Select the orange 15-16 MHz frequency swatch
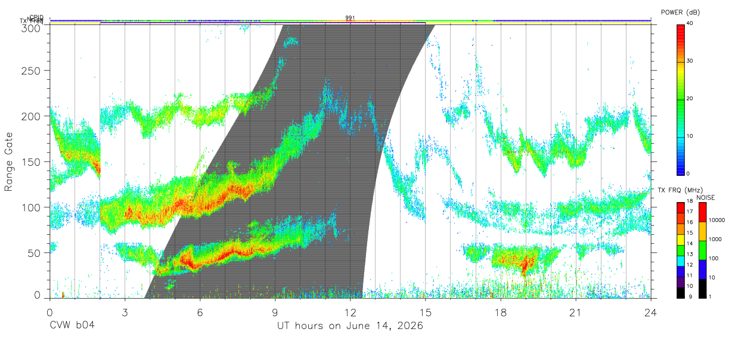This screenshot has height=338, width=732. pyautogui.click(x=681, y=229)
